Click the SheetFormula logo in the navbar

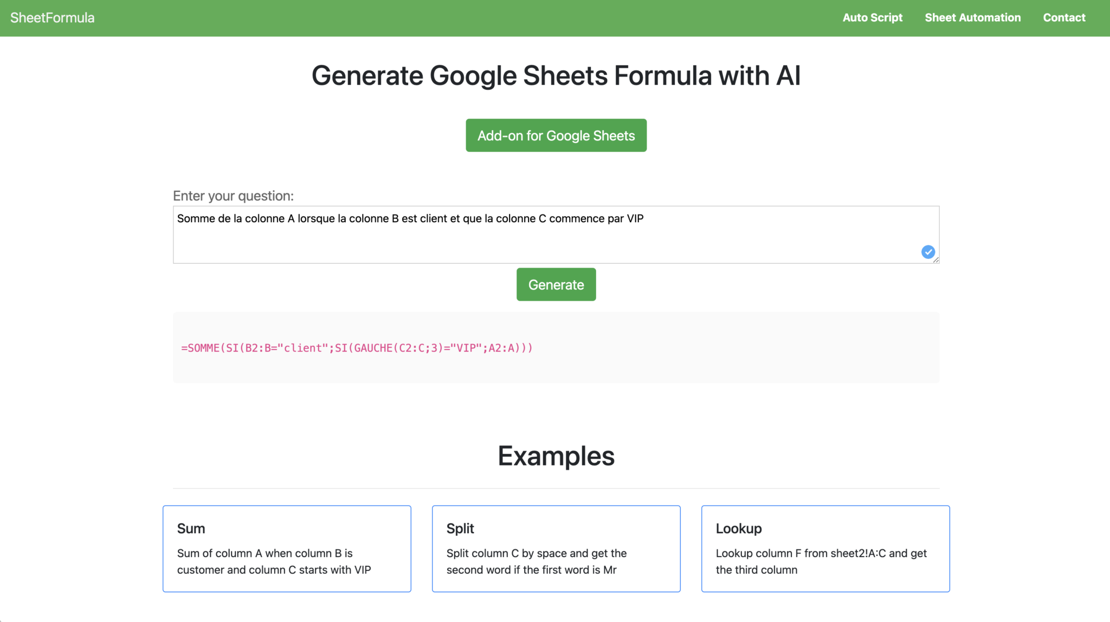[52, 17]
